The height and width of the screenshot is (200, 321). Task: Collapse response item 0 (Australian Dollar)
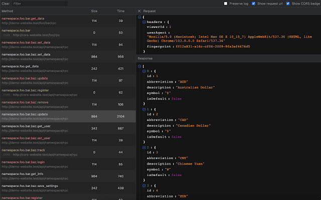pos(144,70)
